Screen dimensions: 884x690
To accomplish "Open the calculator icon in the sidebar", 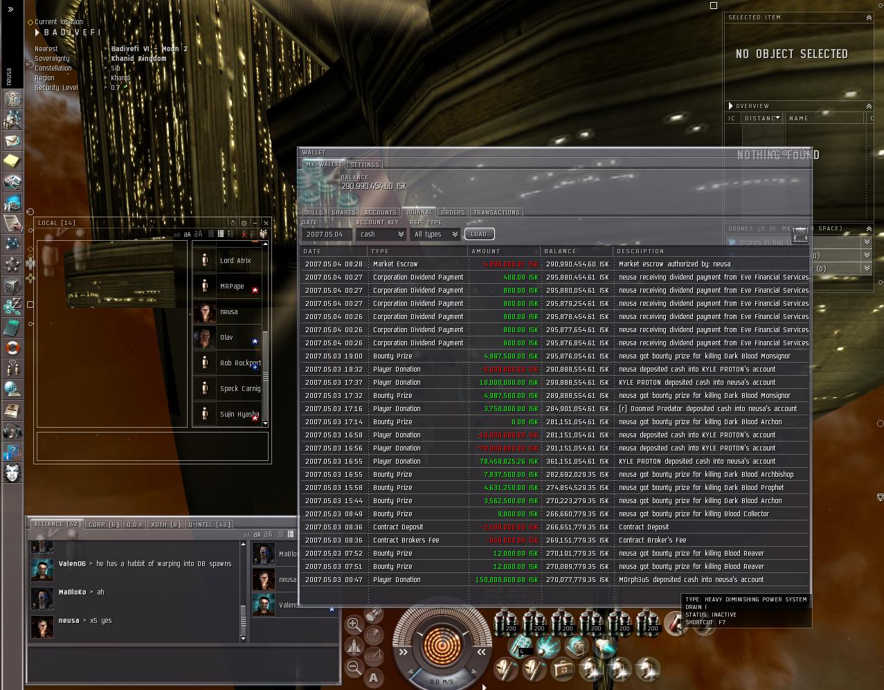I will (x=12, y=327).
